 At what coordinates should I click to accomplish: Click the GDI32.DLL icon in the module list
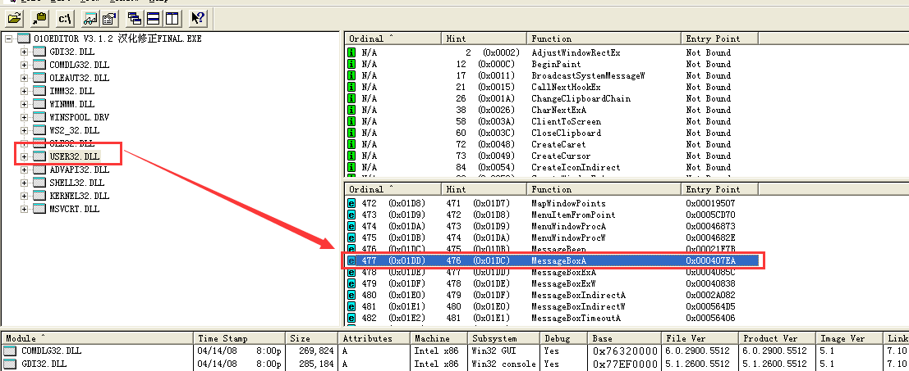[10, 364]
